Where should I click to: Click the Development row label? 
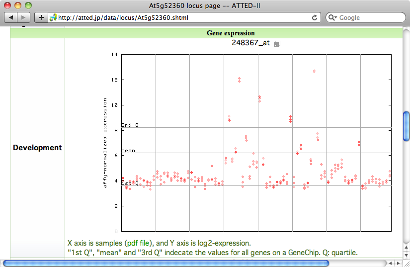point(37,148)
